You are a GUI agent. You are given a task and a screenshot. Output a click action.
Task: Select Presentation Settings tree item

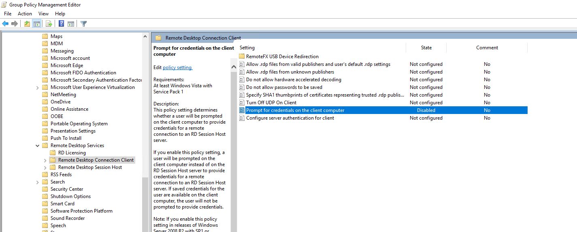tap(73, 131)
